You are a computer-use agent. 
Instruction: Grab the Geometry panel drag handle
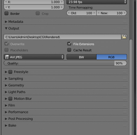coord(125,86)
